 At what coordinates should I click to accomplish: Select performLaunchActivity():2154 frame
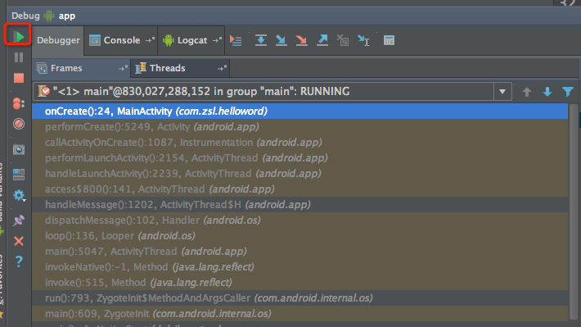click(300, 158)
